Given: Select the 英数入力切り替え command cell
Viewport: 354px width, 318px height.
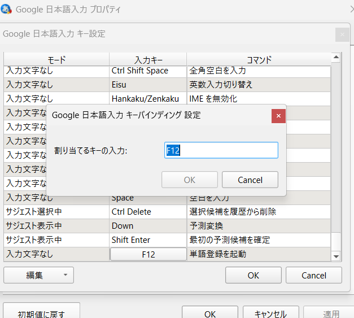Looking at the screenshot, I should coord(259,85).
